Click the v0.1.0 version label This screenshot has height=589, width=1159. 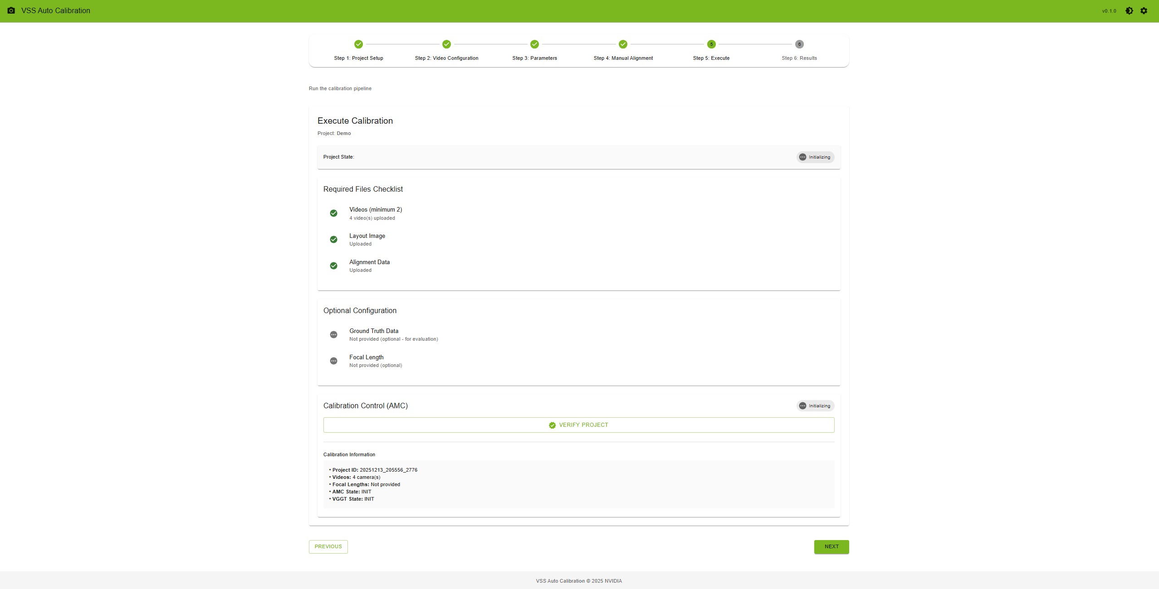(1109, 11)
